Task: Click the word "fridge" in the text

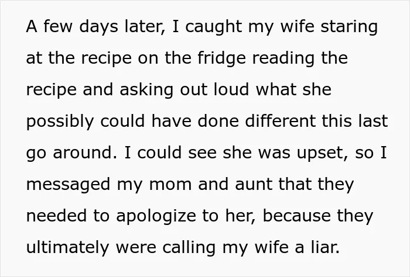Action: tap(222, 58)
